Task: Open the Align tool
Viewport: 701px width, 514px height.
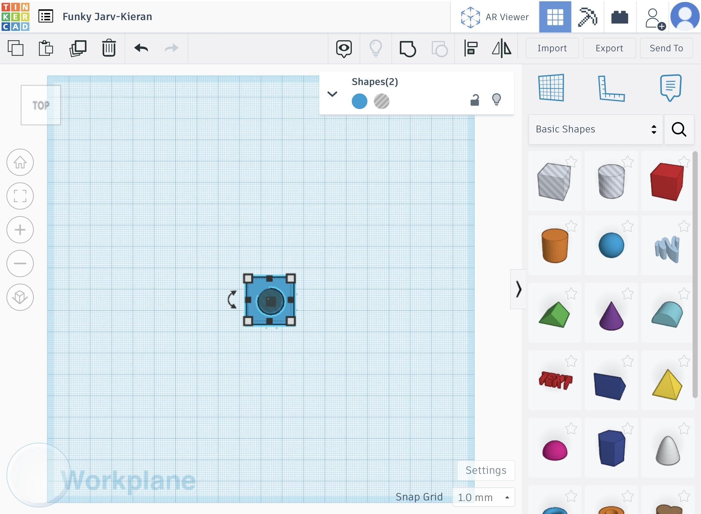Action: point(471,48)
